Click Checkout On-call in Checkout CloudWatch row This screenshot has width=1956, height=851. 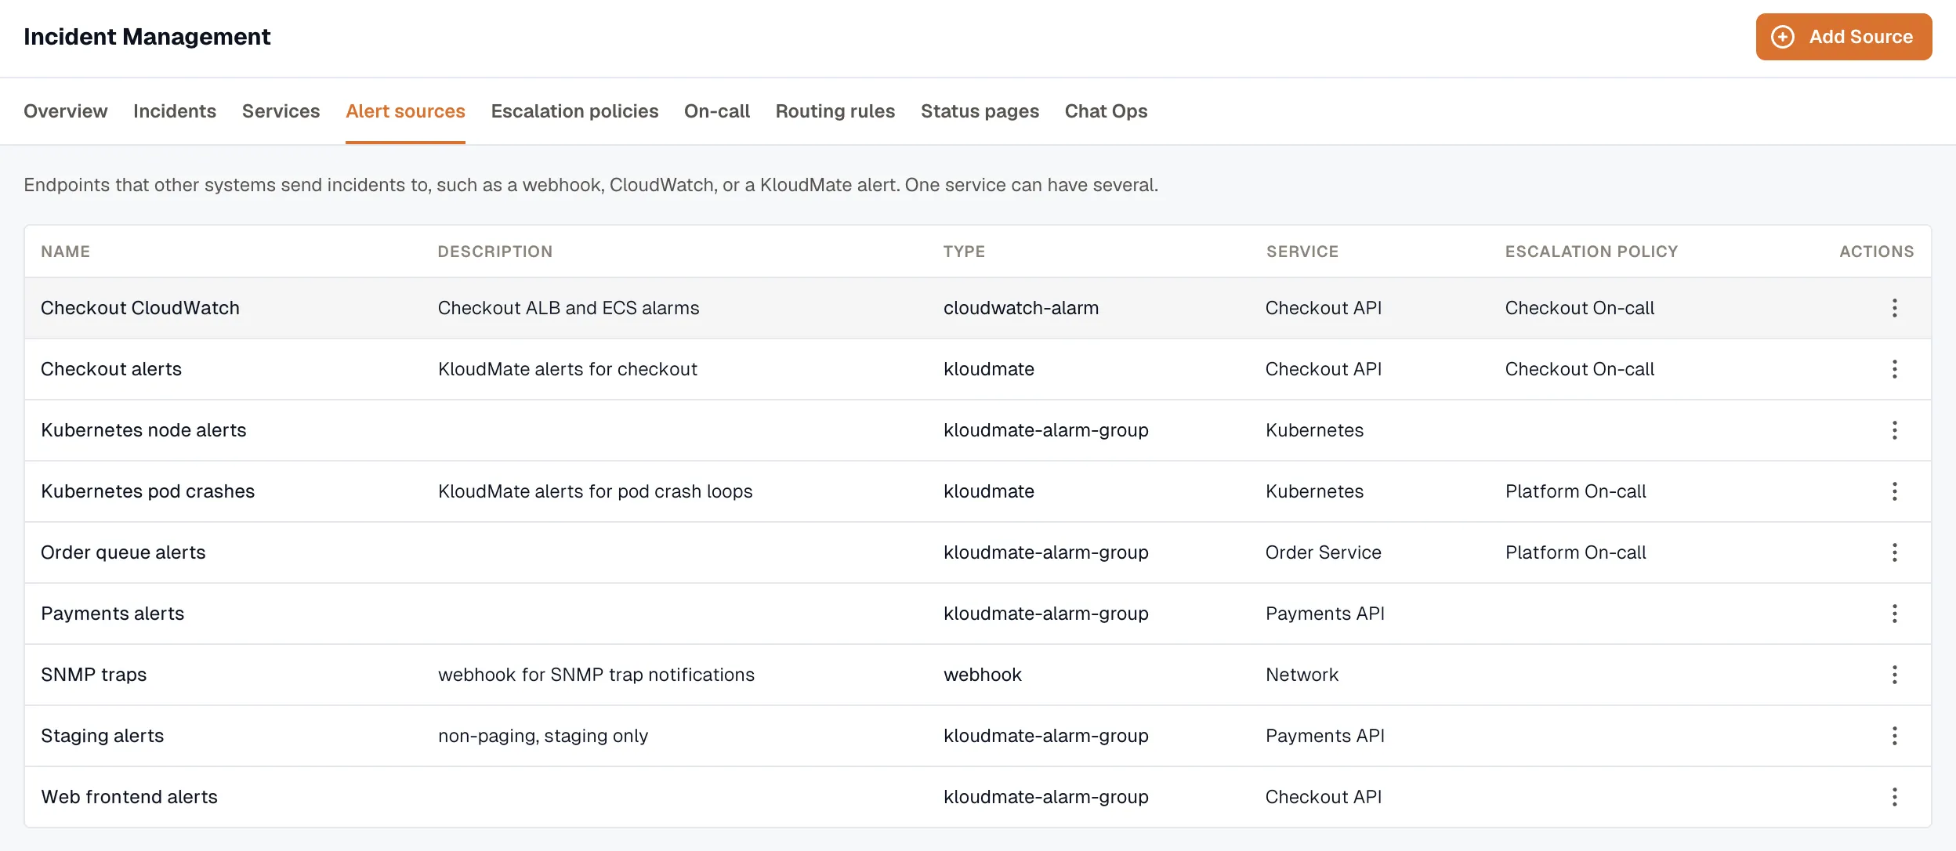pos(1580,308)
